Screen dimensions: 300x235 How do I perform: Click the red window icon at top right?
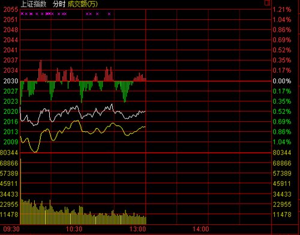click(267, 2)
